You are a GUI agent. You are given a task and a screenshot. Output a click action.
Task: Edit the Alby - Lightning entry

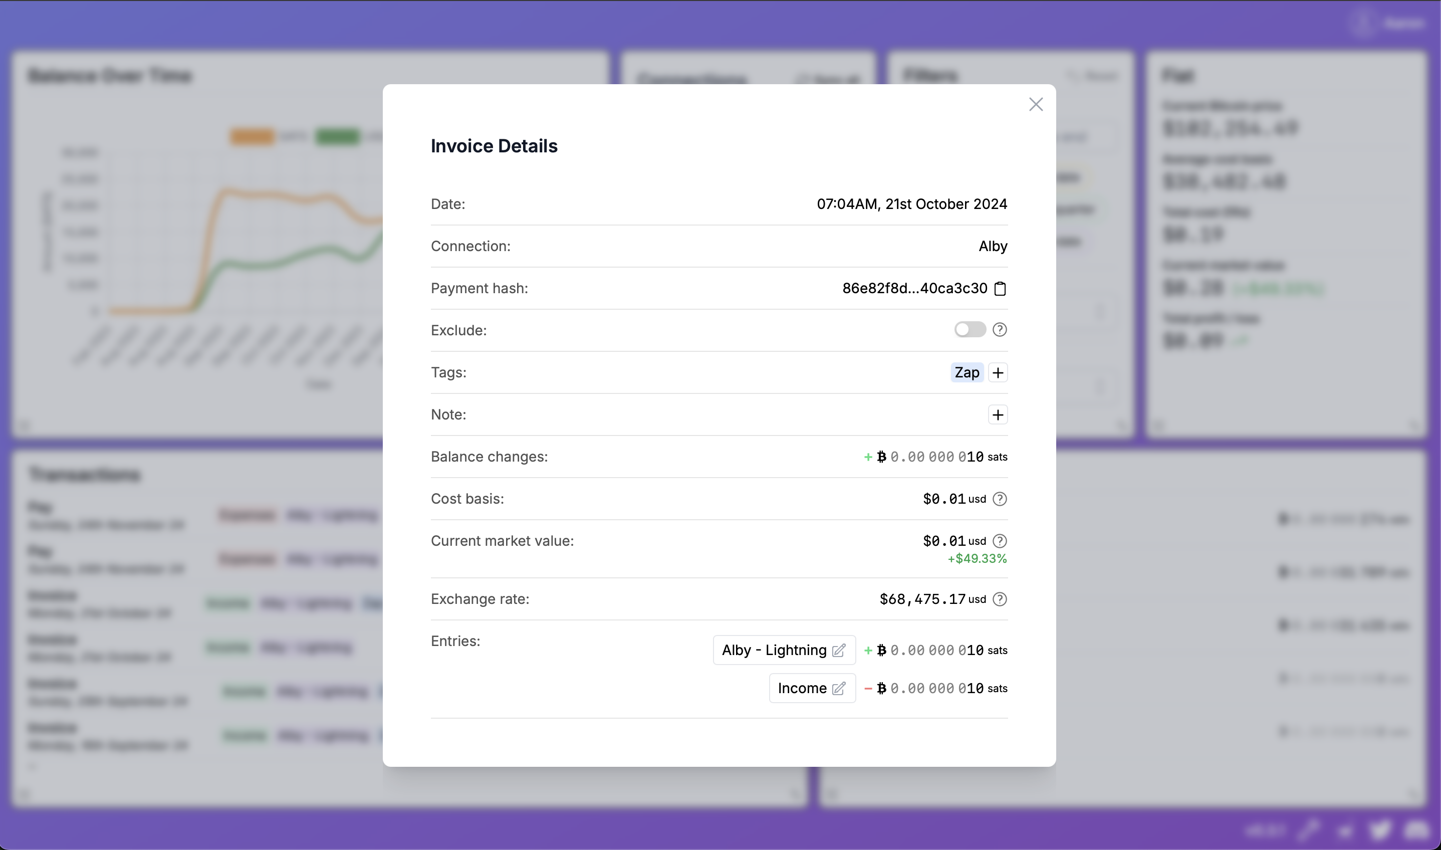click(839, 650)
